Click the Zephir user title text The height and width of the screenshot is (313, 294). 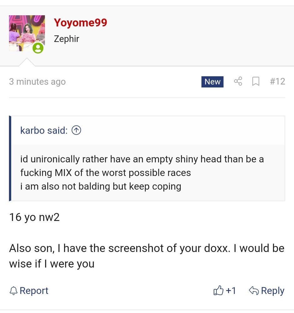(66, 39)
